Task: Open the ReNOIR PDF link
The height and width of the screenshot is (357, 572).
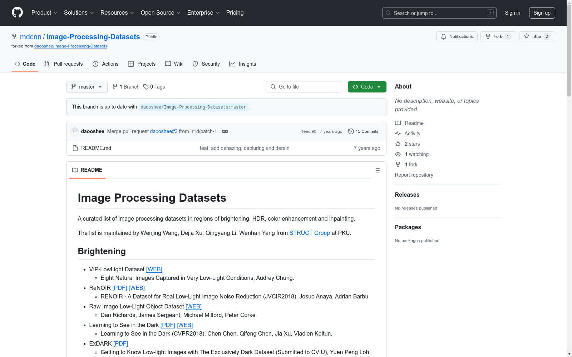Action: click(120, 288)
